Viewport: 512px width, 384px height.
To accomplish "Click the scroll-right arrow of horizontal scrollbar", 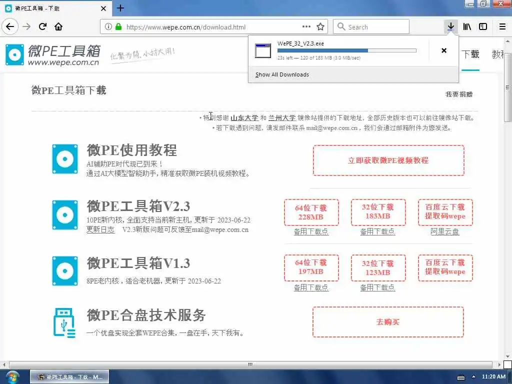I will tap(499, 364).
